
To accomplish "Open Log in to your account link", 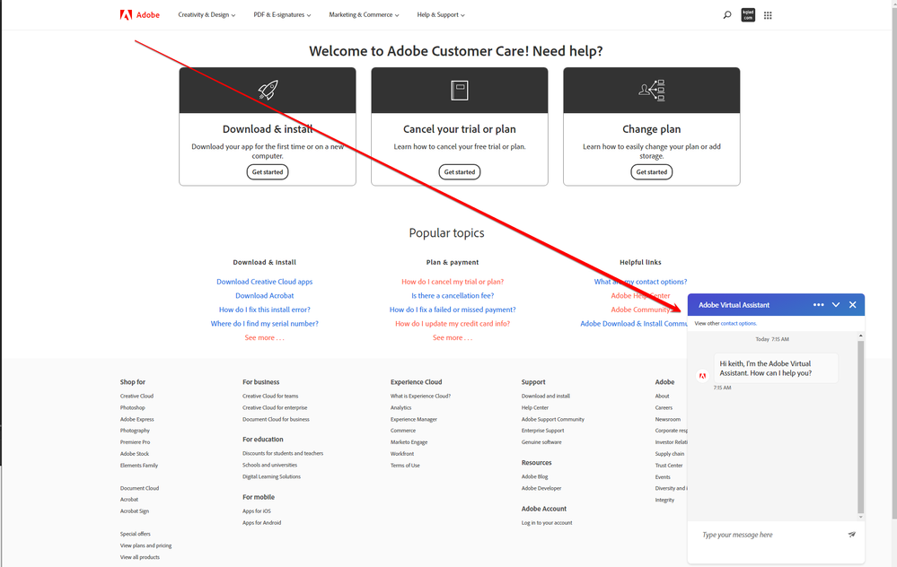I will [546, 522].
